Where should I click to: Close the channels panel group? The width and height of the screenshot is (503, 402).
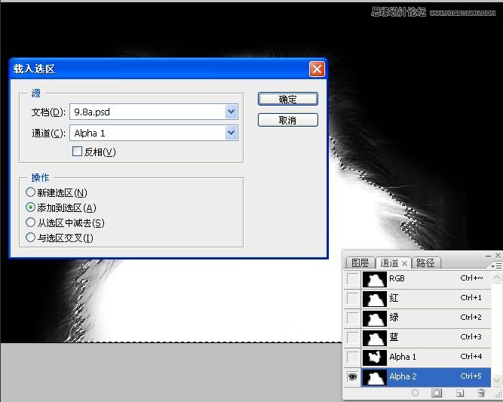click(x=498, y=255)
